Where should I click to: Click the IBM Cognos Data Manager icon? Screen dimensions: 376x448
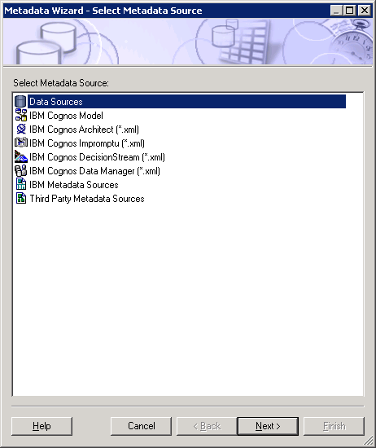(21, 170)
